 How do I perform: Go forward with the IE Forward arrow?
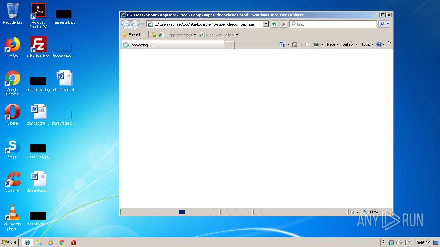click(135, 24)
